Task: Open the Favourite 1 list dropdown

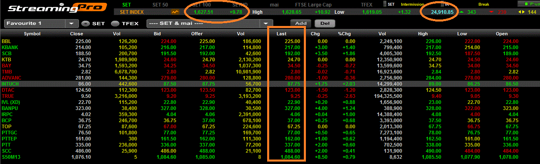Action: (72, 23)
